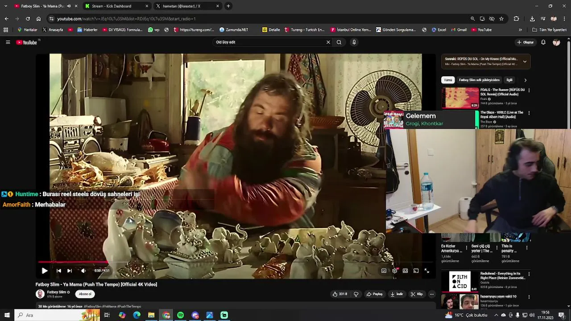
Task: Open browser extensions puzzle icon
Action: (517, 19)
